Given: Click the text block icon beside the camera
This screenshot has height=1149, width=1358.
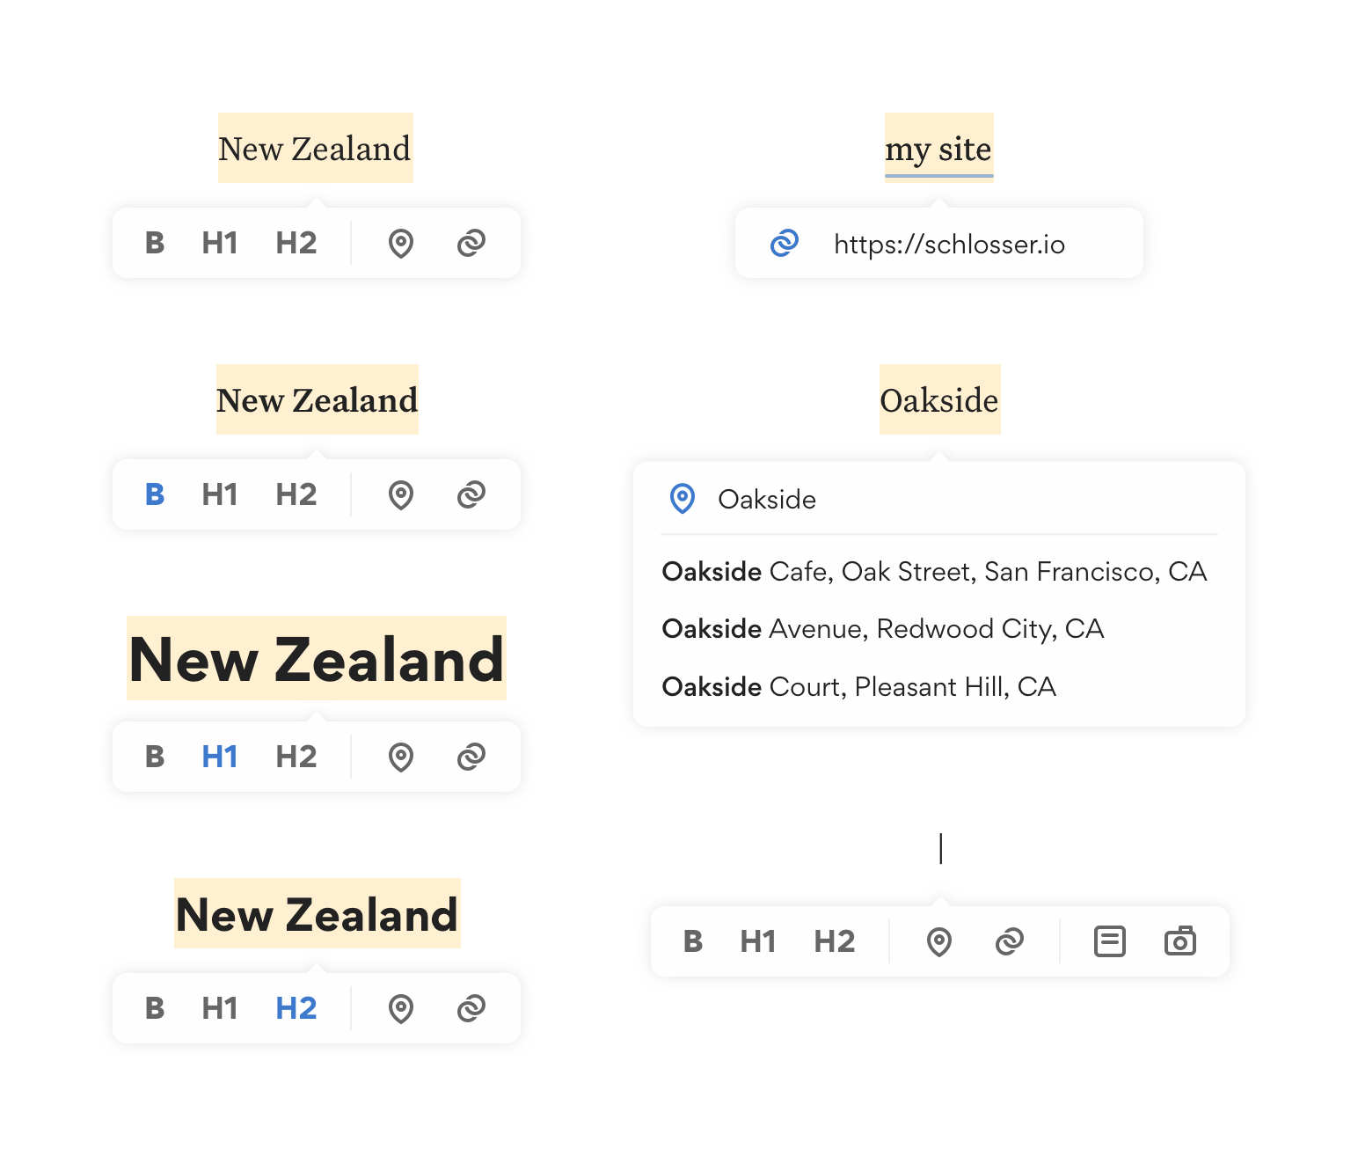Looking at the screenshot, I should (x=1109, y=941).
